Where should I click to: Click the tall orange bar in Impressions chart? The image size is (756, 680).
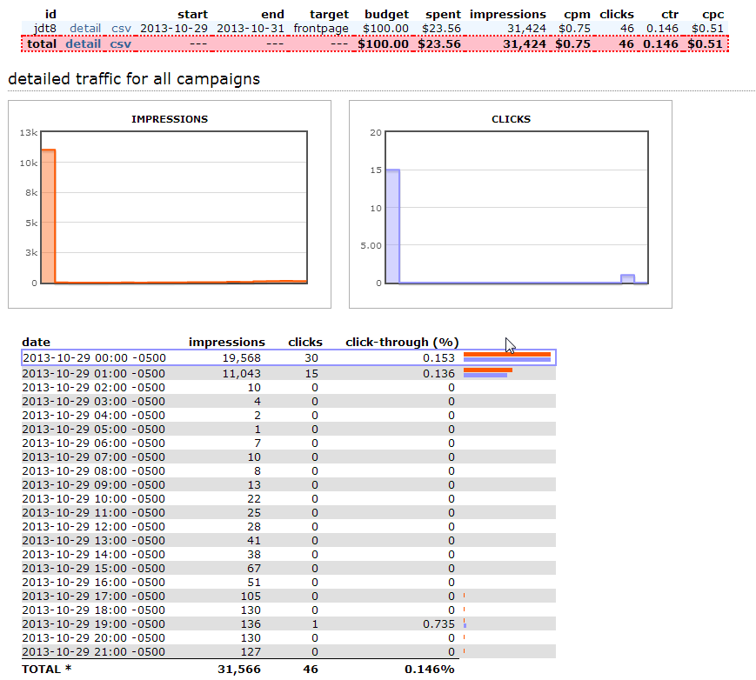(48, 216)
